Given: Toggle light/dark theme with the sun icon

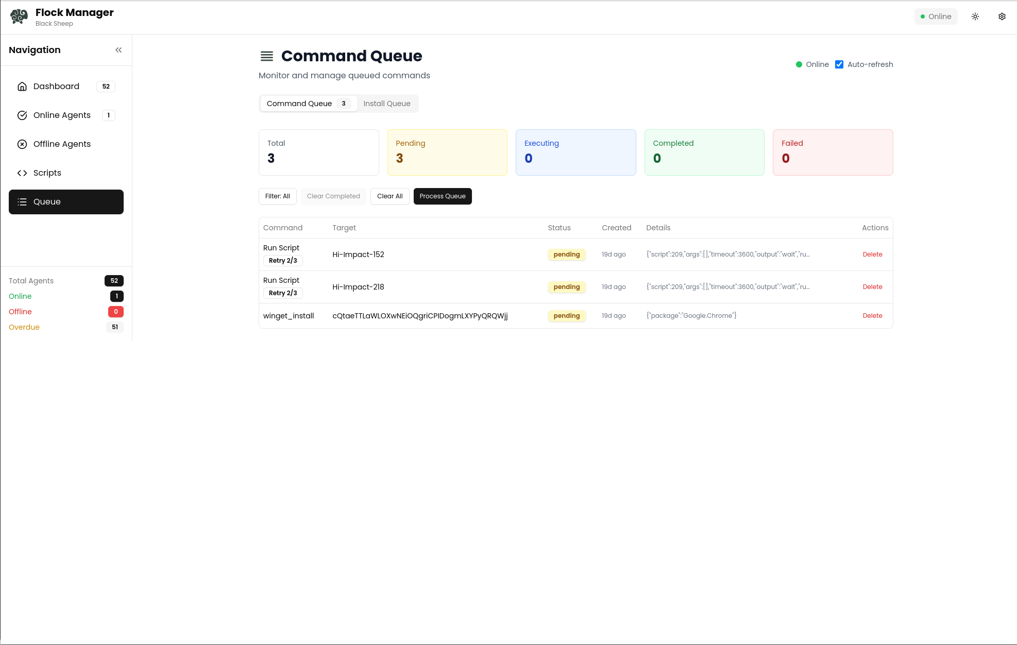Looking at the screenshot, I should pos(975,16).
